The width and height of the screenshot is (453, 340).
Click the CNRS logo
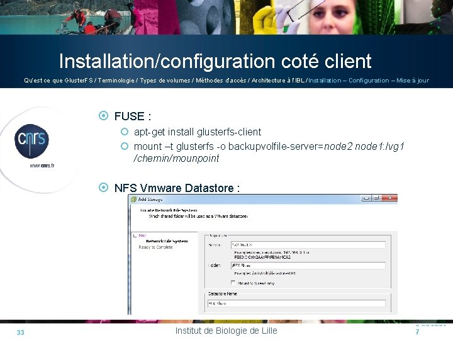31,141
